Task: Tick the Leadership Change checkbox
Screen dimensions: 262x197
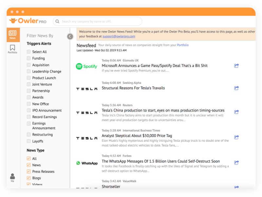Action: 29,71
